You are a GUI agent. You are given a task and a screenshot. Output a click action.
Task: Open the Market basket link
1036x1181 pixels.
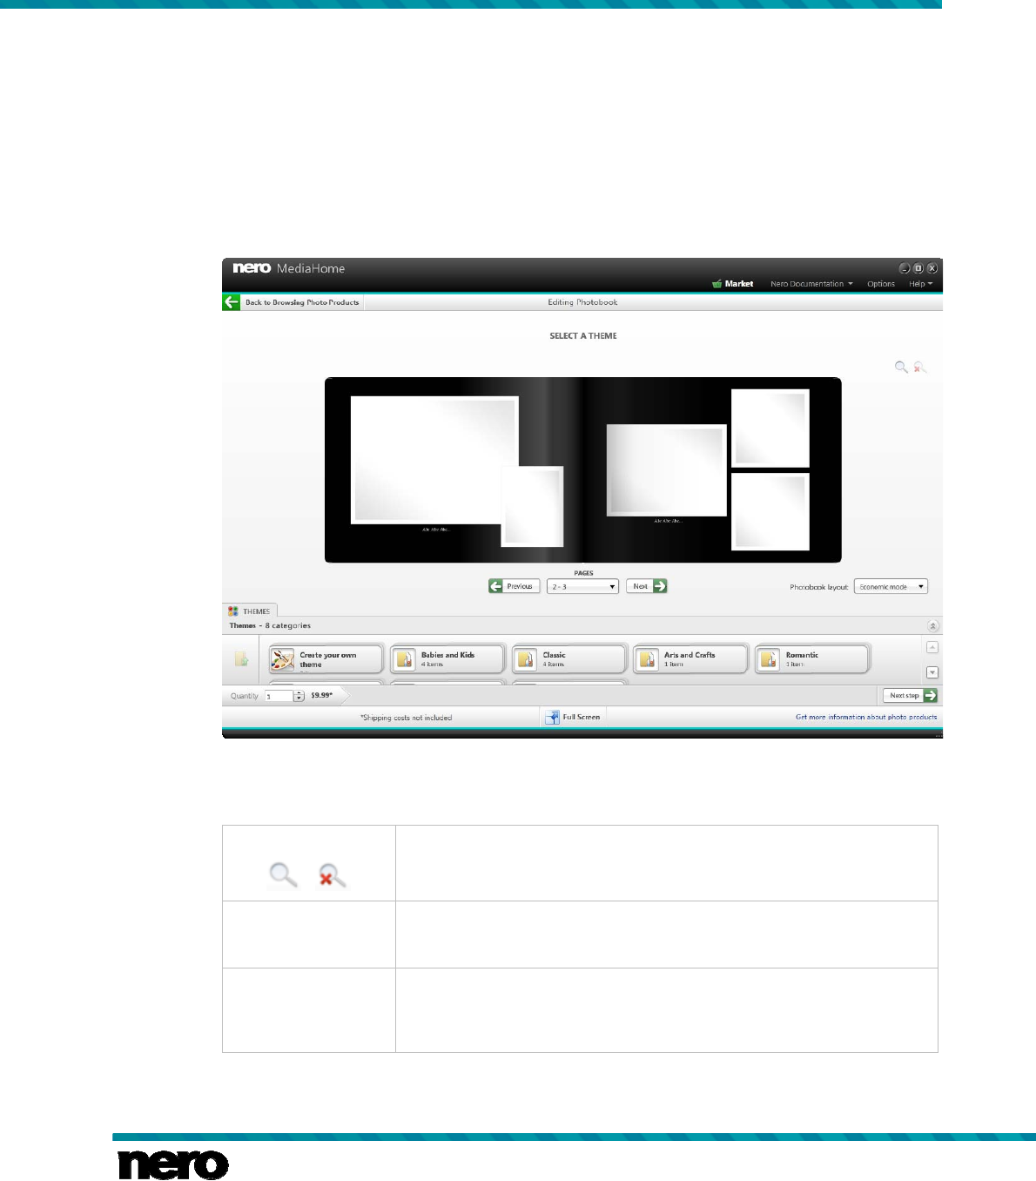[732, 283]
